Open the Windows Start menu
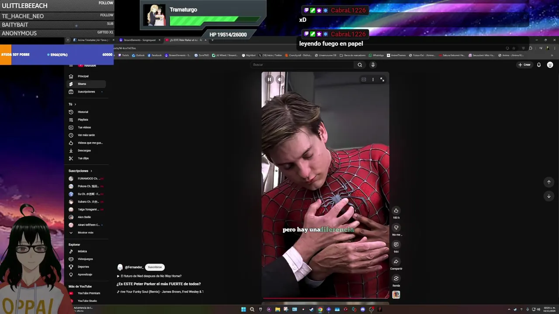559x314 pixels. tap(243, 310)
